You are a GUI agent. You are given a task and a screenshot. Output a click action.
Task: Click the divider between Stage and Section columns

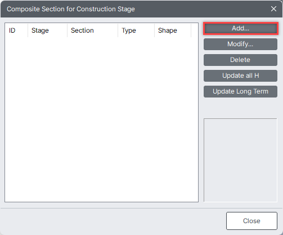coord(67,30)
